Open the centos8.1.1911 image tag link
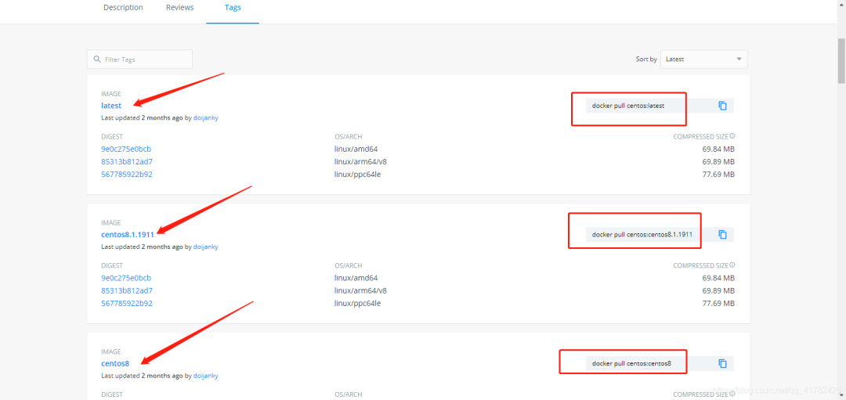846x400 pixels. (x=128, y=235)
